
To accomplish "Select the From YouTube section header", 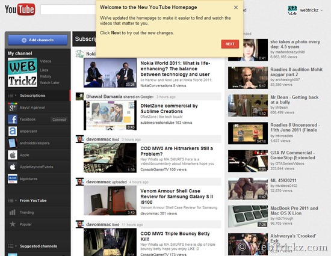I will coord(33,201).
